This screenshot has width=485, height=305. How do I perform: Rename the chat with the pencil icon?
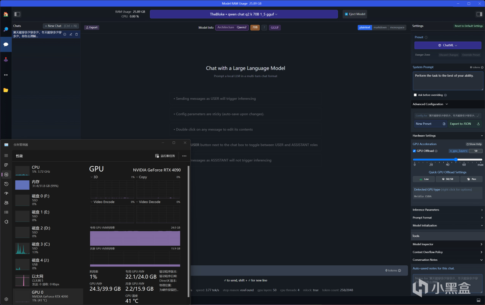click(70, 34)
